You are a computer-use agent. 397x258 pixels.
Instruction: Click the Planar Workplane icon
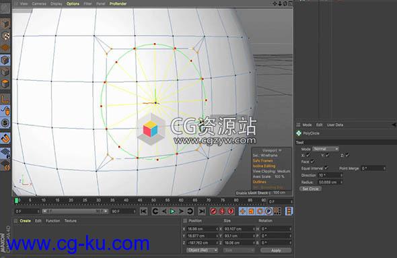pyautogui.click(x=5, y=165)
